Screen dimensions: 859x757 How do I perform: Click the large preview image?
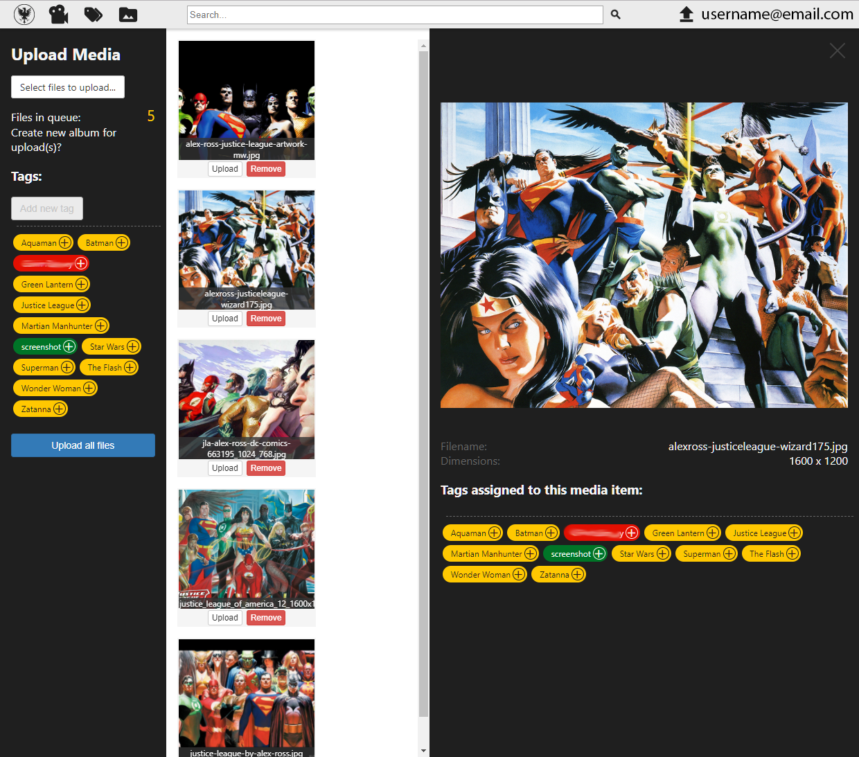tap(644, 255)
